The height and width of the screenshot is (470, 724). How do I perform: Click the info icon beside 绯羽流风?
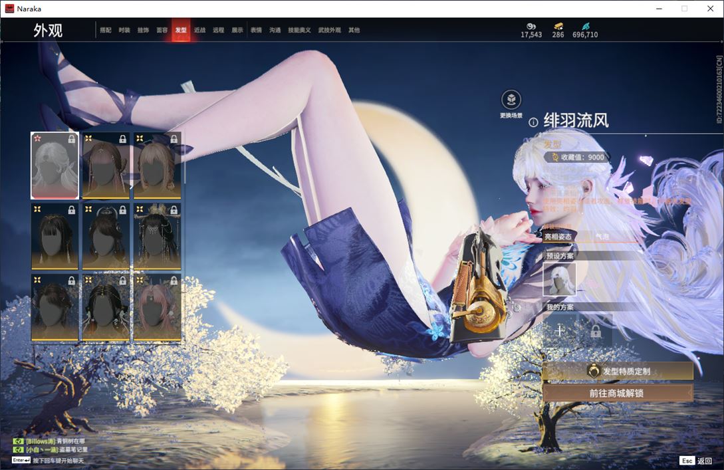(533, 122)
